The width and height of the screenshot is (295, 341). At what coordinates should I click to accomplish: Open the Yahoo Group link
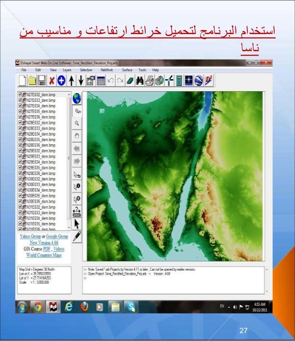[30, 236]
